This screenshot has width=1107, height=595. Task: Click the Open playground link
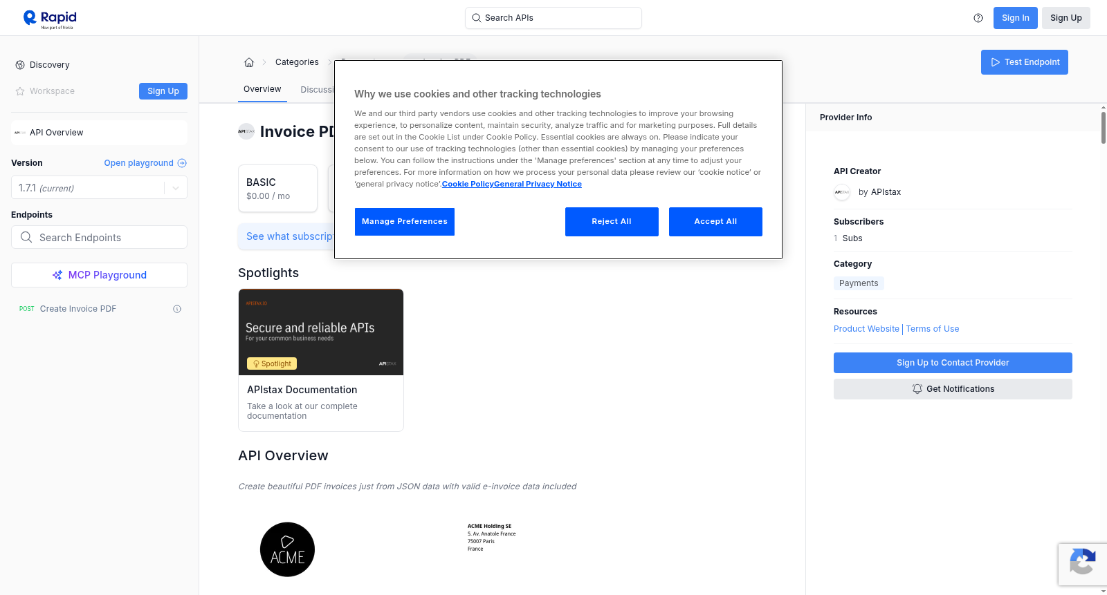click(x=139, y=163)
